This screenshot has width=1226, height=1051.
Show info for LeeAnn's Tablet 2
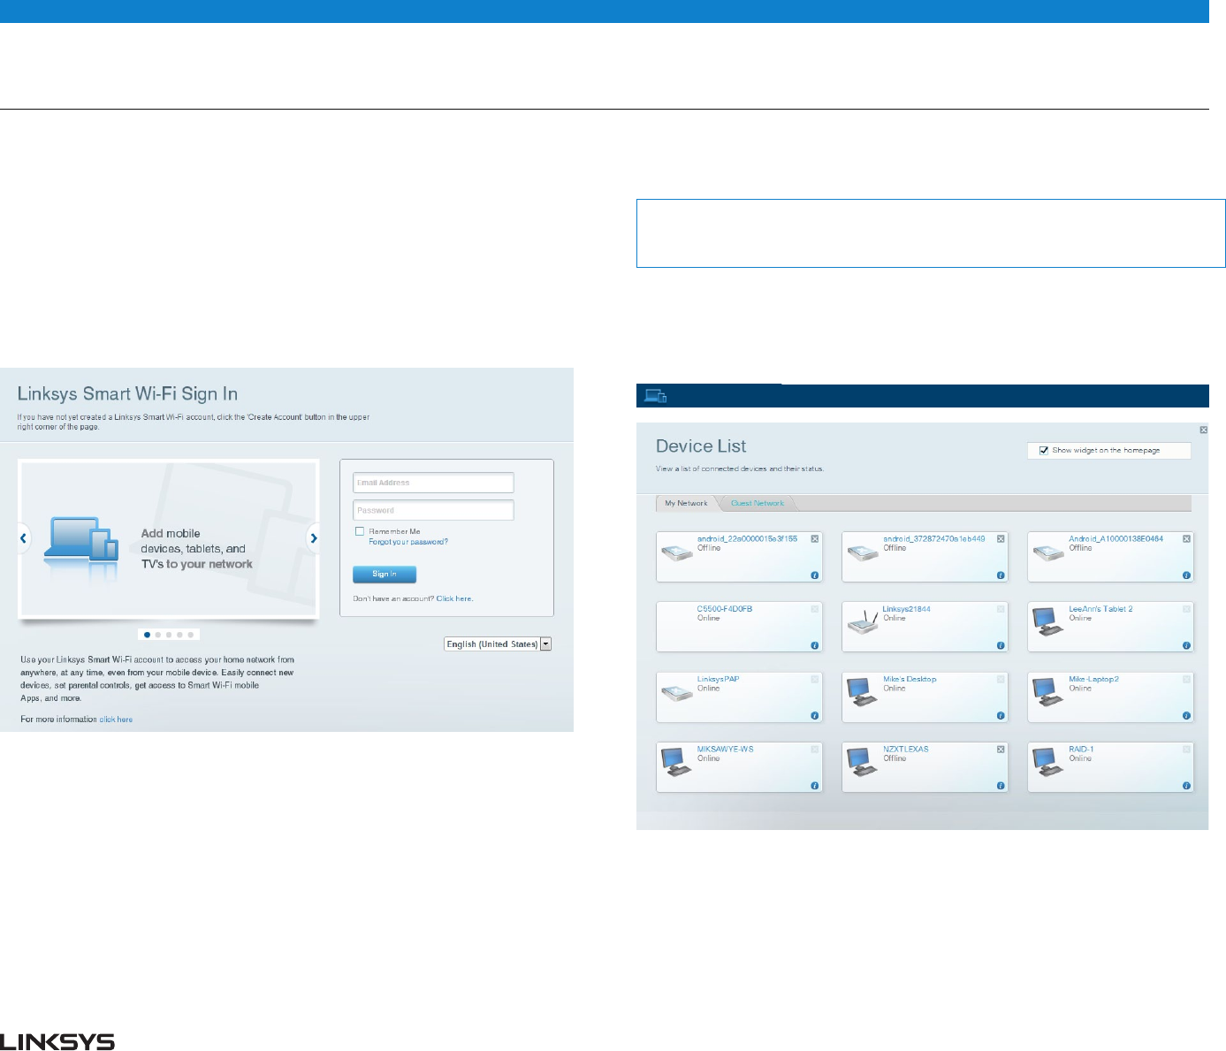tap(1186, 645)
